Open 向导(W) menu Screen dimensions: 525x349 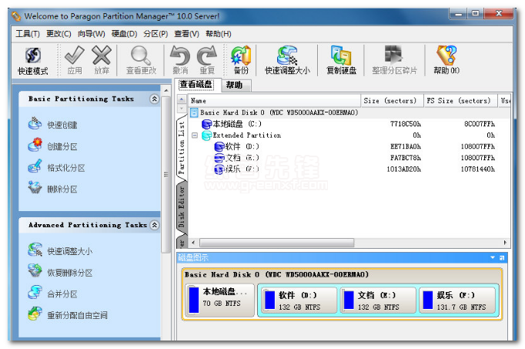point(91,34)
